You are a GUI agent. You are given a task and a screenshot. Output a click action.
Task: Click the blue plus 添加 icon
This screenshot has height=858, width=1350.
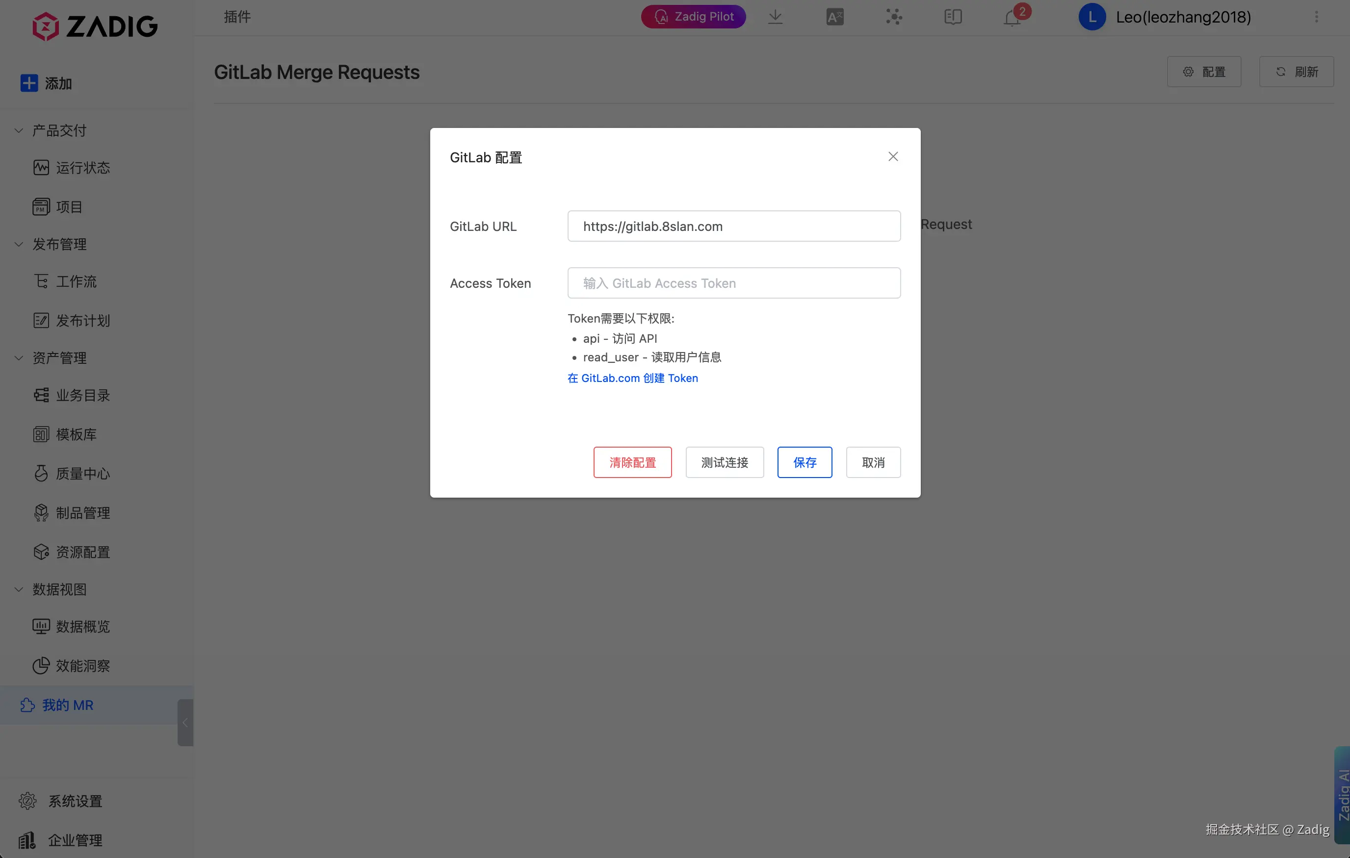coord(29,83)
